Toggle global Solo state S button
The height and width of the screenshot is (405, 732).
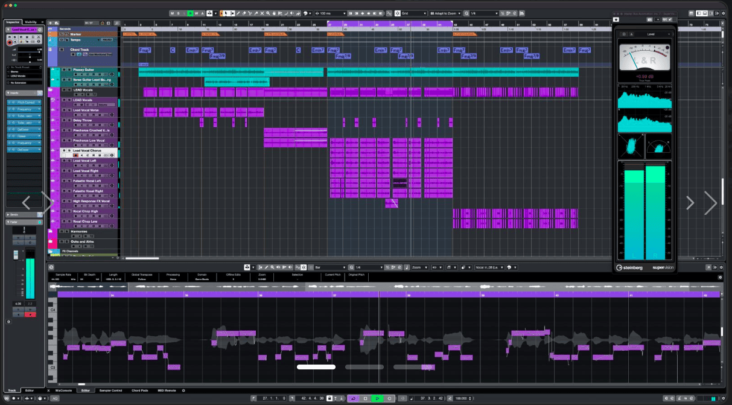coord(178,13)
